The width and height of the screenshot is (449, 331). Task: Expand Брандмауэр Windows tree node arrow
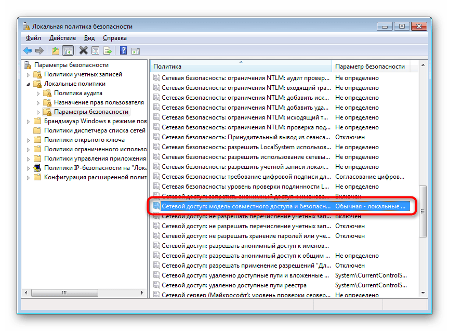pyautogui.click(x=29, y=121)
